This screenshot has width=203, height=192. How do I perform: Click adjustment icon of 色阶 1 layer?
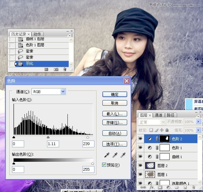[150, 148]
